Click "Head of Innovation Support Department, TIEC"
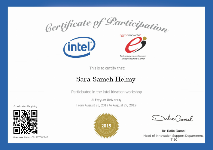 pos(174,138)
